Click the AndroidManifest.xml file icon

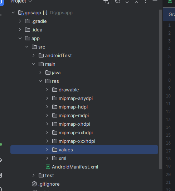point(48,167)
